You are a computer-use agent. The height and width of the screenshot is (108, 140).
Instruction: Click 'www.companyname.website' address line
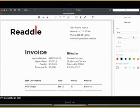tap(83, 39)
